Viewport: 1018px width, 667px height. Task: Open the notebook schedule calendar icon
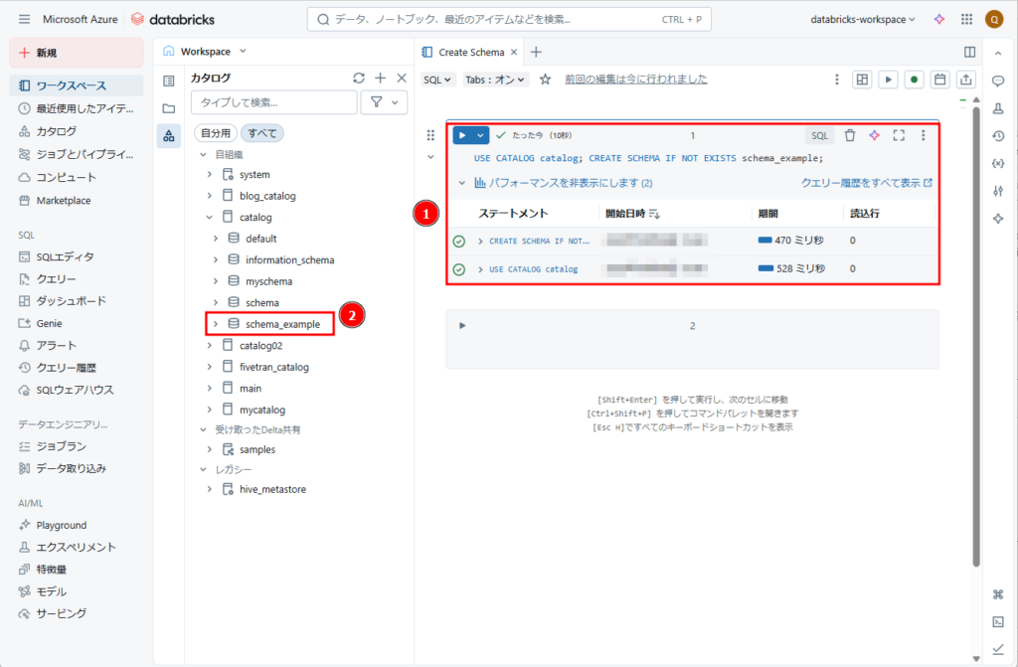pos(940,80)
